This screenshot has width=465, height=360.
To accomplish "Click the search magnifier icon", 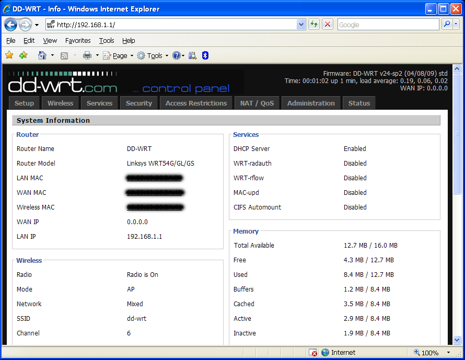I will pos(447,25).
